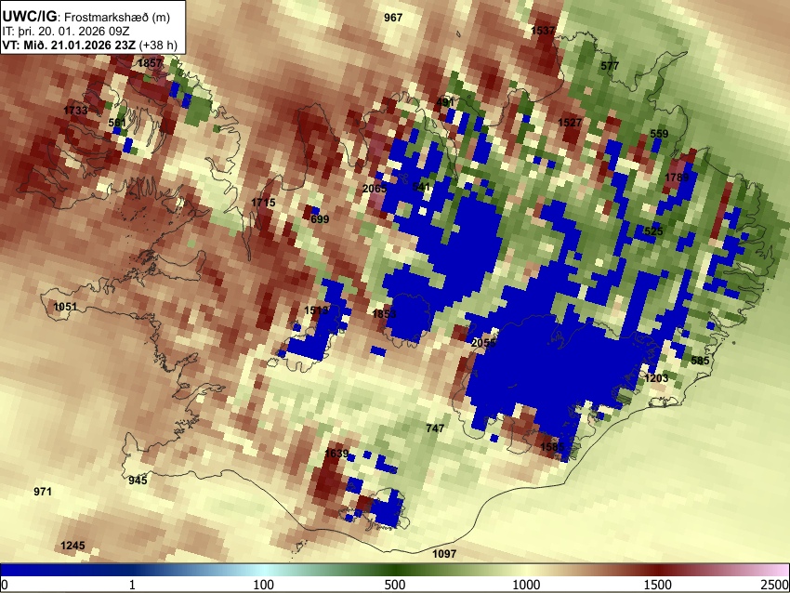Click the map value 1203
This screenshot has height=593, width=790.
pyautogui.click(x=656, y=378)
